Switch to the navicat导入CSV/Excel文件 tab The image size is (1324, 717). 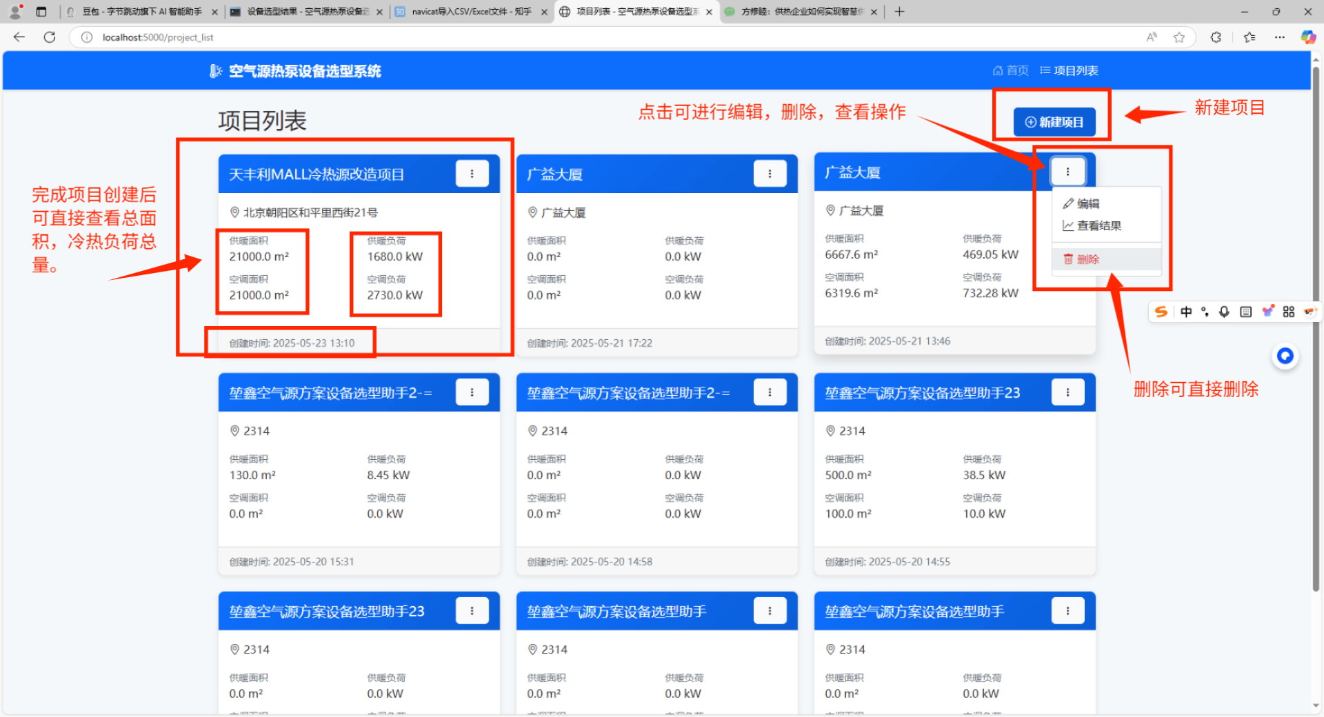472,12
